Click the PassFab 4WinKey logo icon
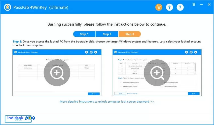 [x=8, y=7]
